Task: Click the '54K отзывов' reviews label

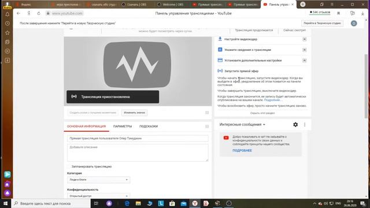Action: (320, 12)
